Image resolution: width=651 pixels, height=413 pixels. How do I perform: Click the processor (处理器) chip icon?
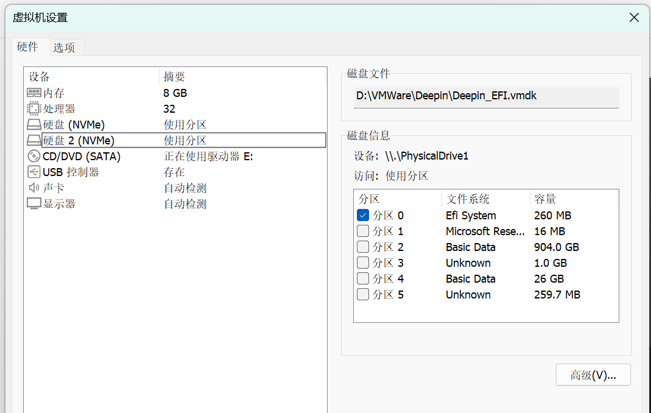click(x=33, y=108)
